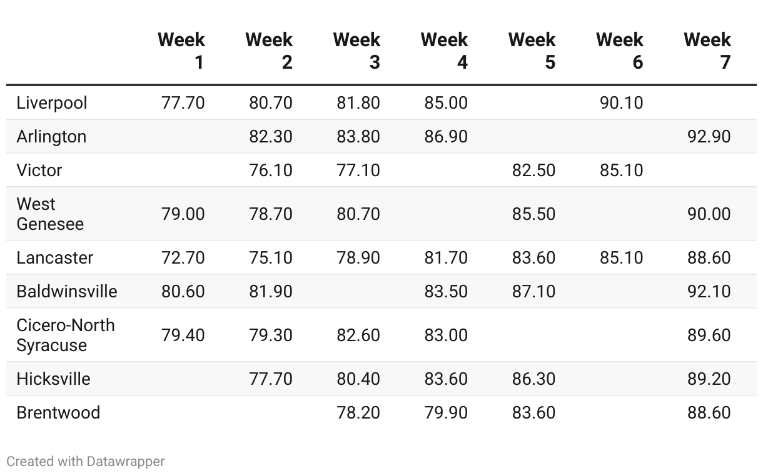The image size is (763, 476).
Task: Select the Cicero-North Syracuse row label
Action: [66, 335]
